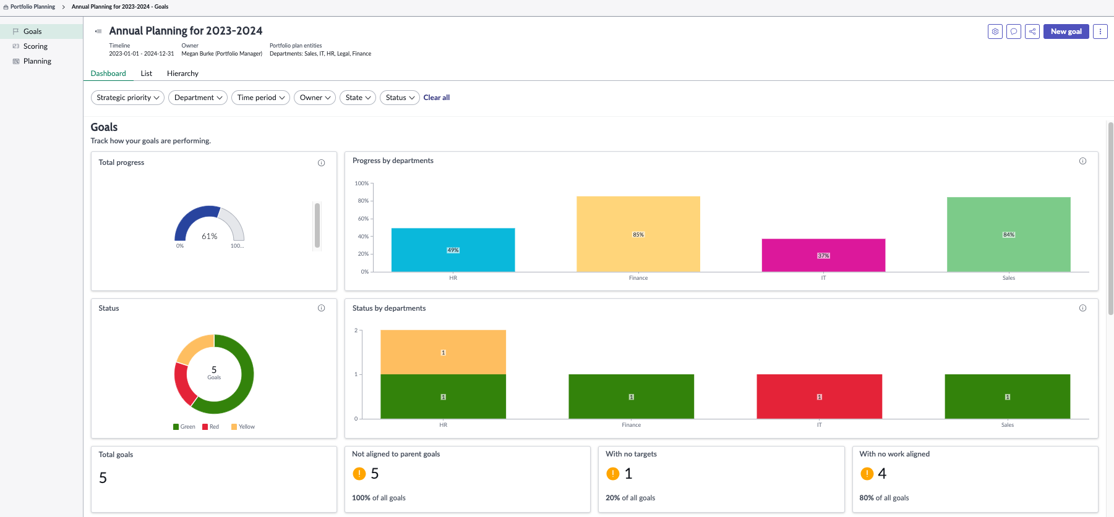
Task: Toggle the Green legend entry in Status chart
Action: pyautogui.click(x=184, y=427)
